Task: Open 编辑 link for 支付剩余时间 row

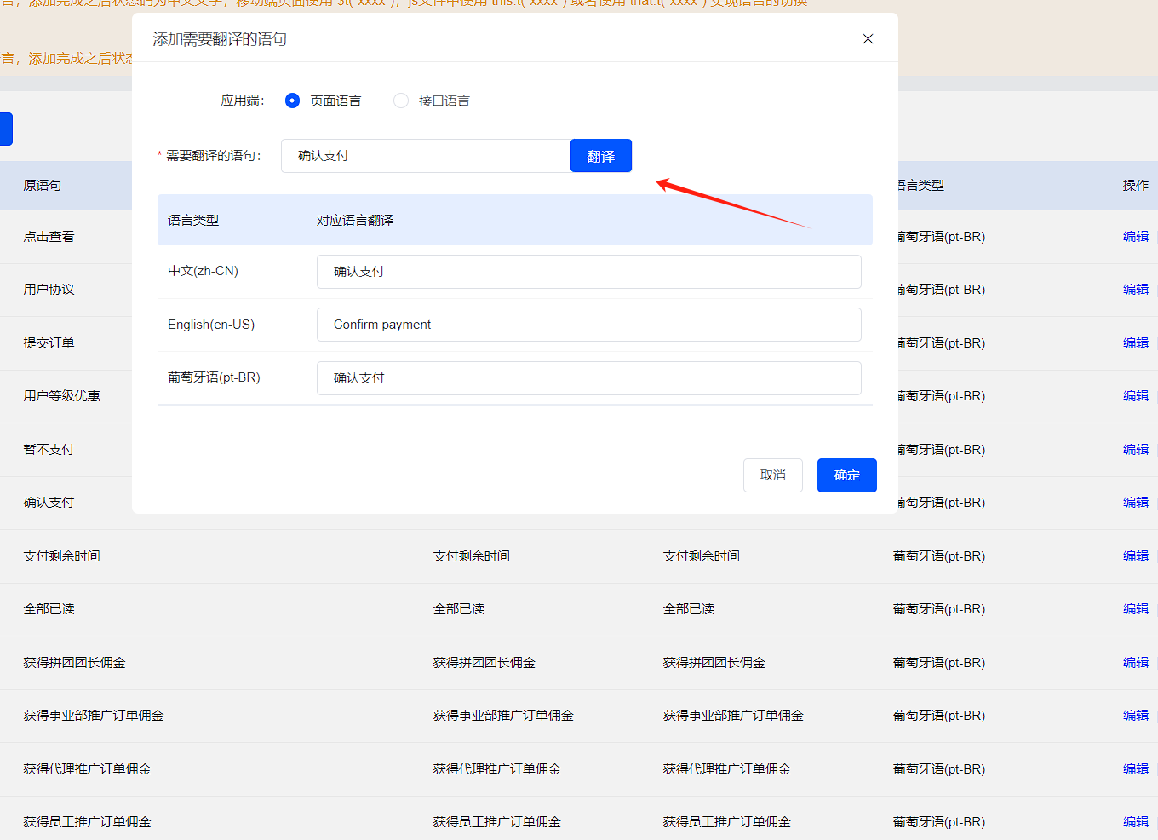Action: pos(1136,556)
